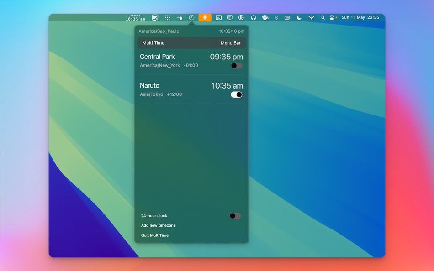
Task: Click the headphones menu bar icon
Action: 253,18
